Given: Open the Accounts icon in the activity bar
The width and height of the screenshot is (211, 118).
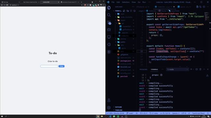Looking at the screenshot, I should [x=109, y=100].
